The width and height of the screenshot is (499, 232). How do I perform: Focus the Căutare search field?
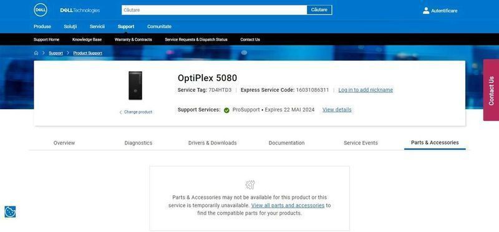point(214,10)
